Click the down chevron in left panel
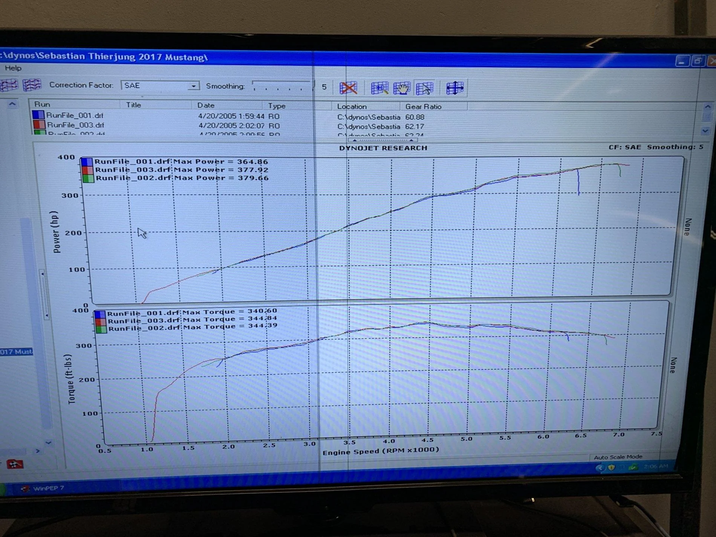This screenshot has height=537, width=716. tap(48, 442)
